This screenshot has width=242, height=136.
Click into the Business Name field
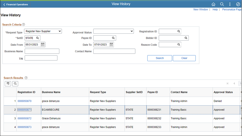[42, 51]
